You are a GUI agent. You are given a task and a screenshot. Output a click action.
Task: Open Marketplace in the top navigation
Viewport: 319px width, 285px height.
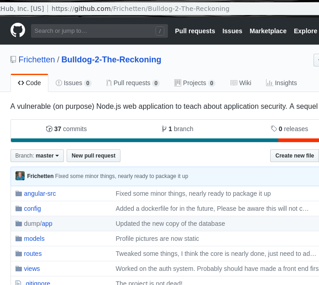click(268, 31)
